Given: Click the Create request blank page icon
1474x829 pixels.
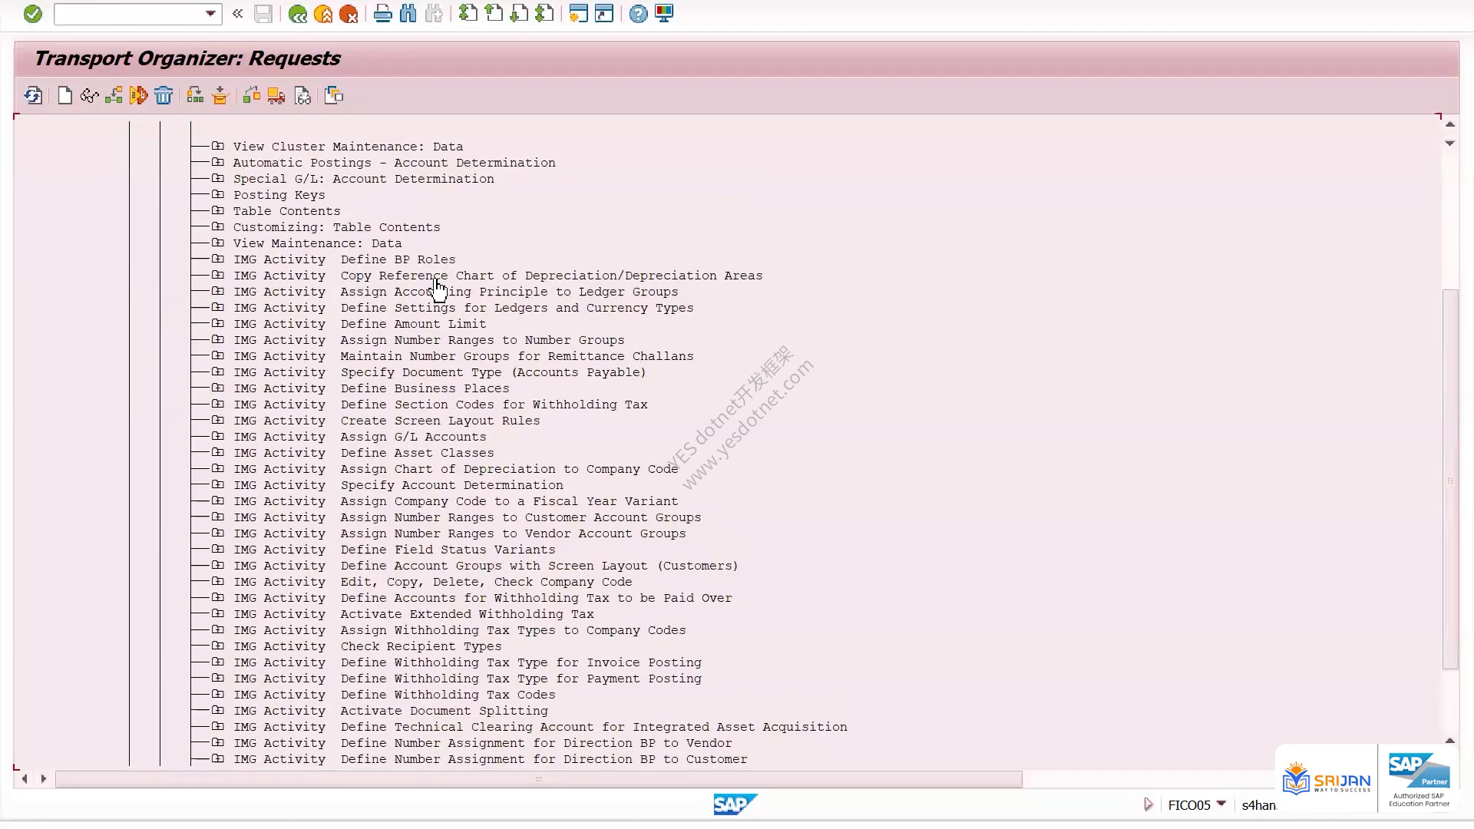Looking at the screenshot, I should (x=64, y=95).
